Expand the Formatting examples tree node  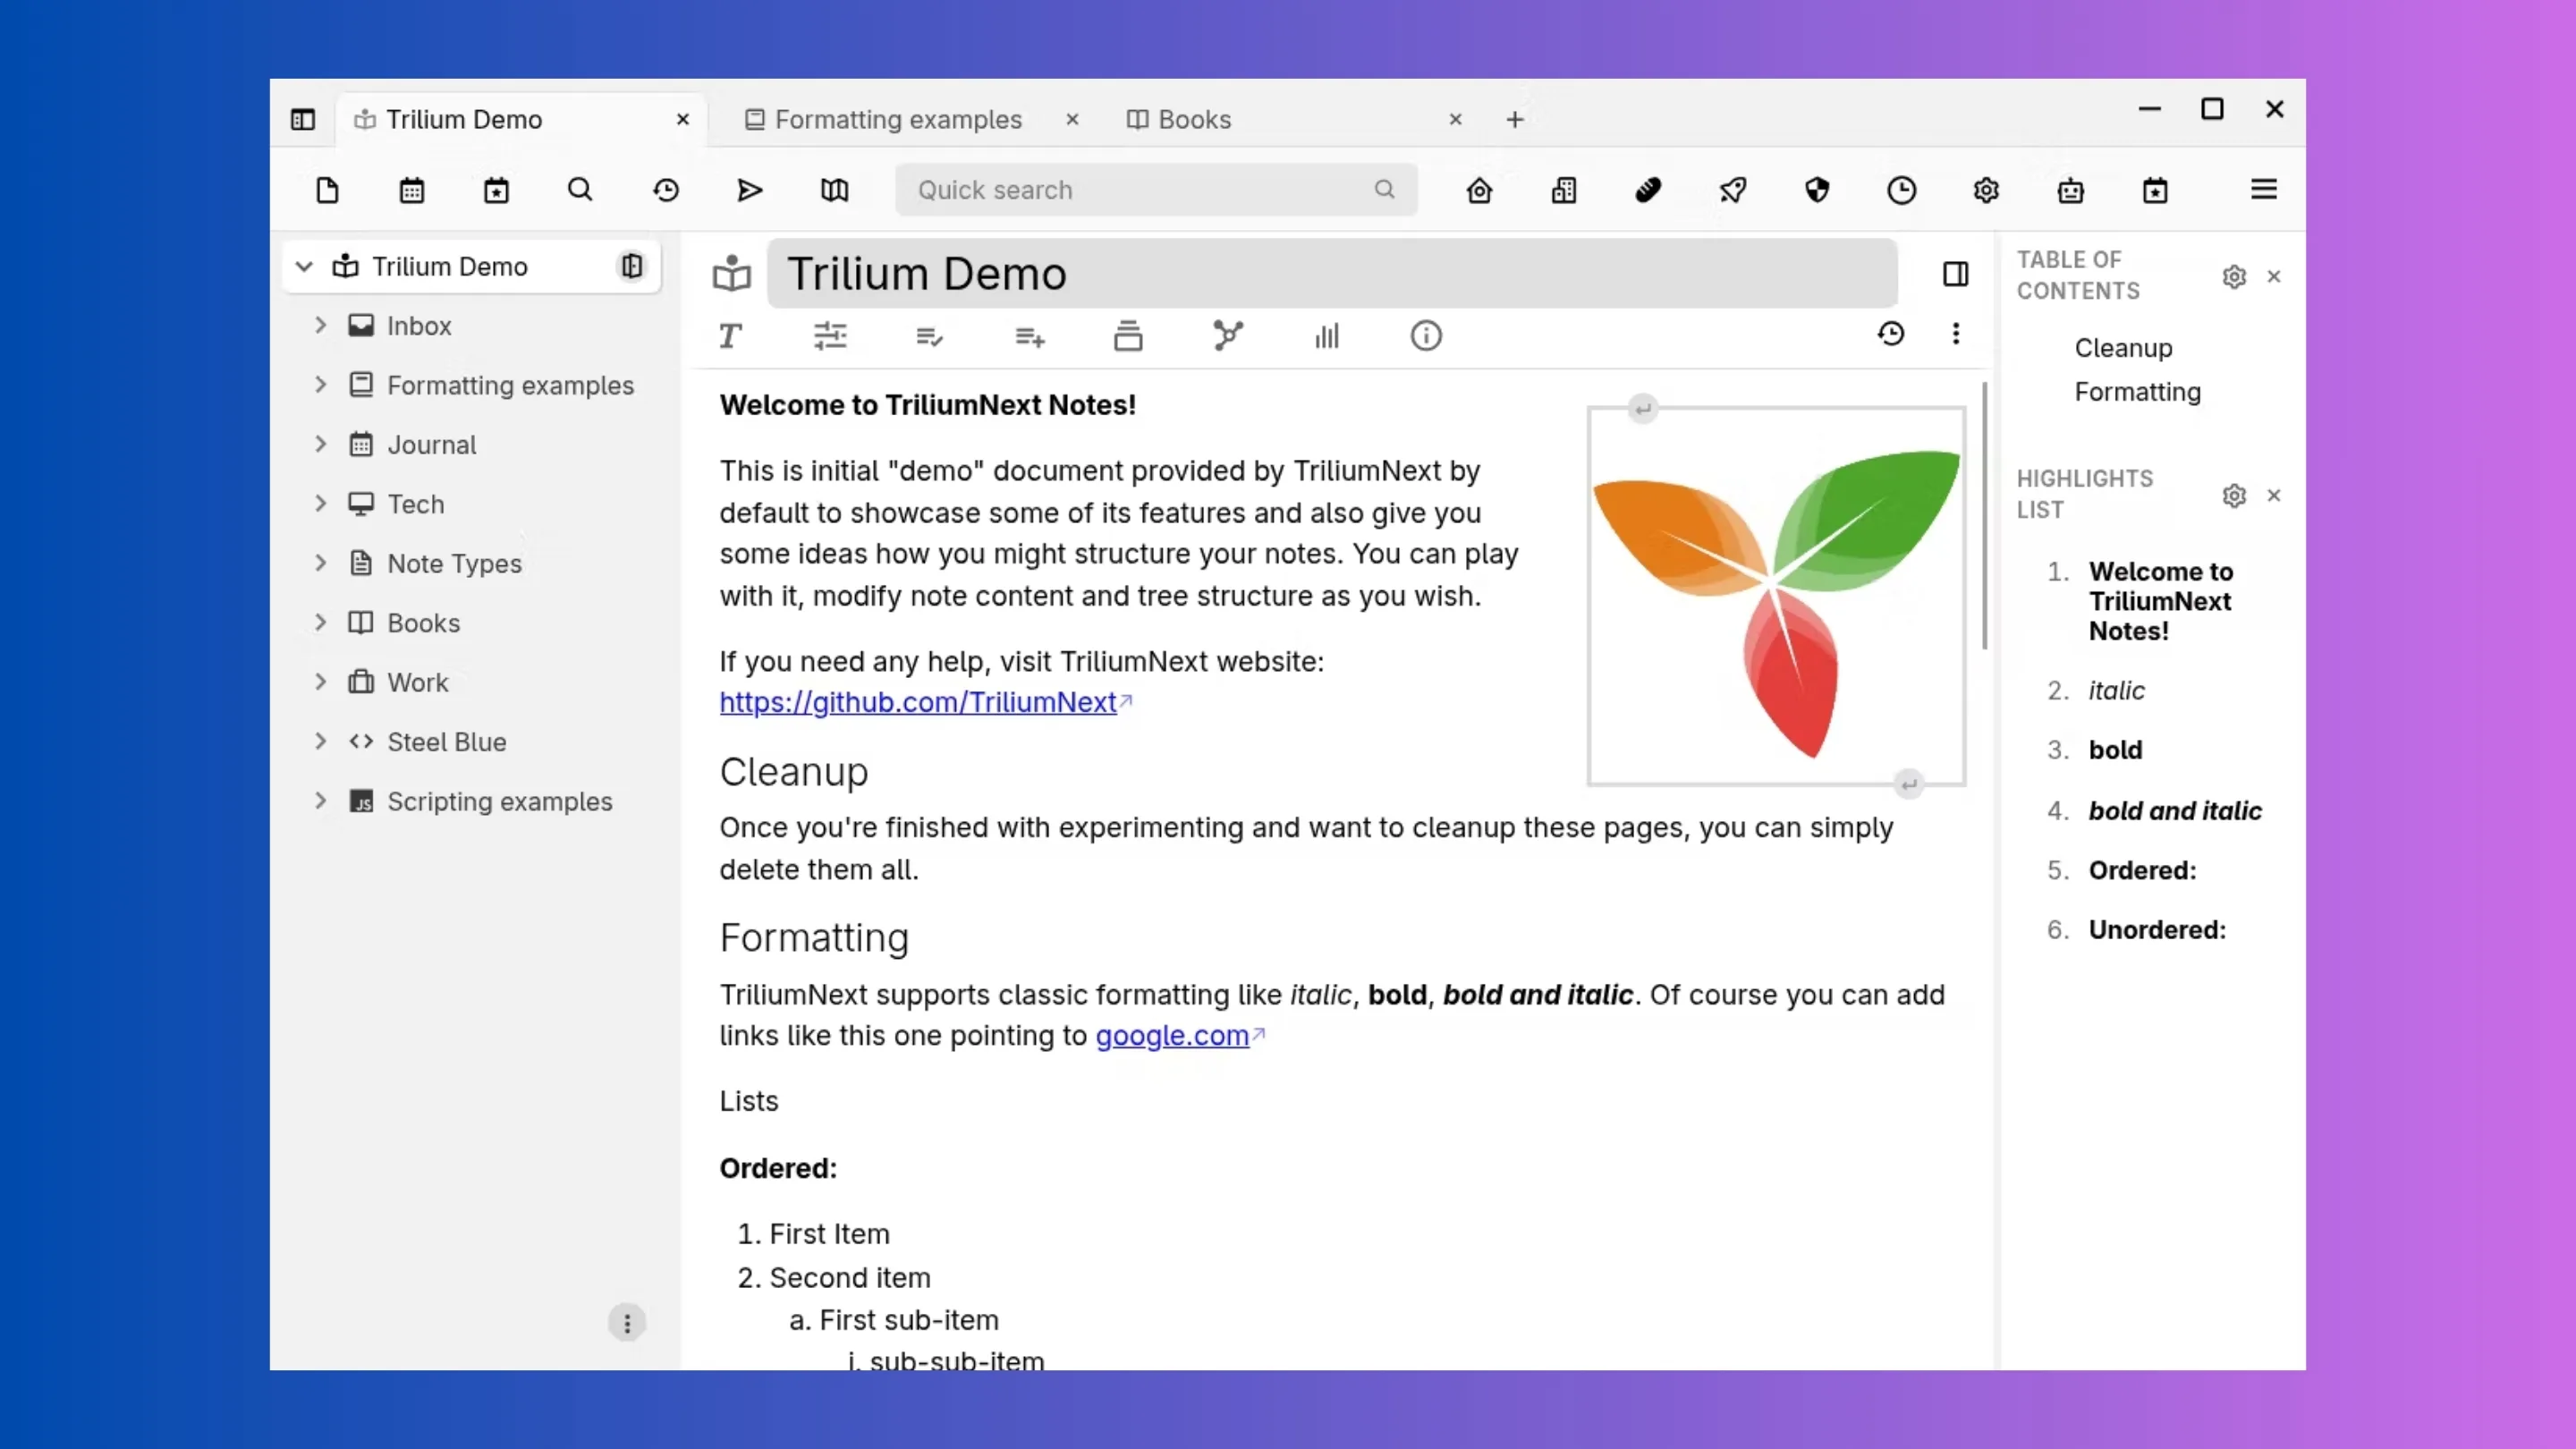coord(320,385)
